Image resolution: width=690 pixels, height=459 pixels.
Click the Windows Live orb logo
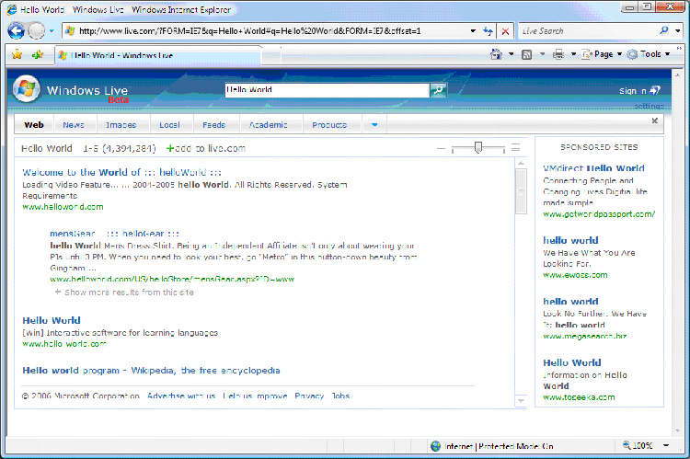[x=27, y=89]
